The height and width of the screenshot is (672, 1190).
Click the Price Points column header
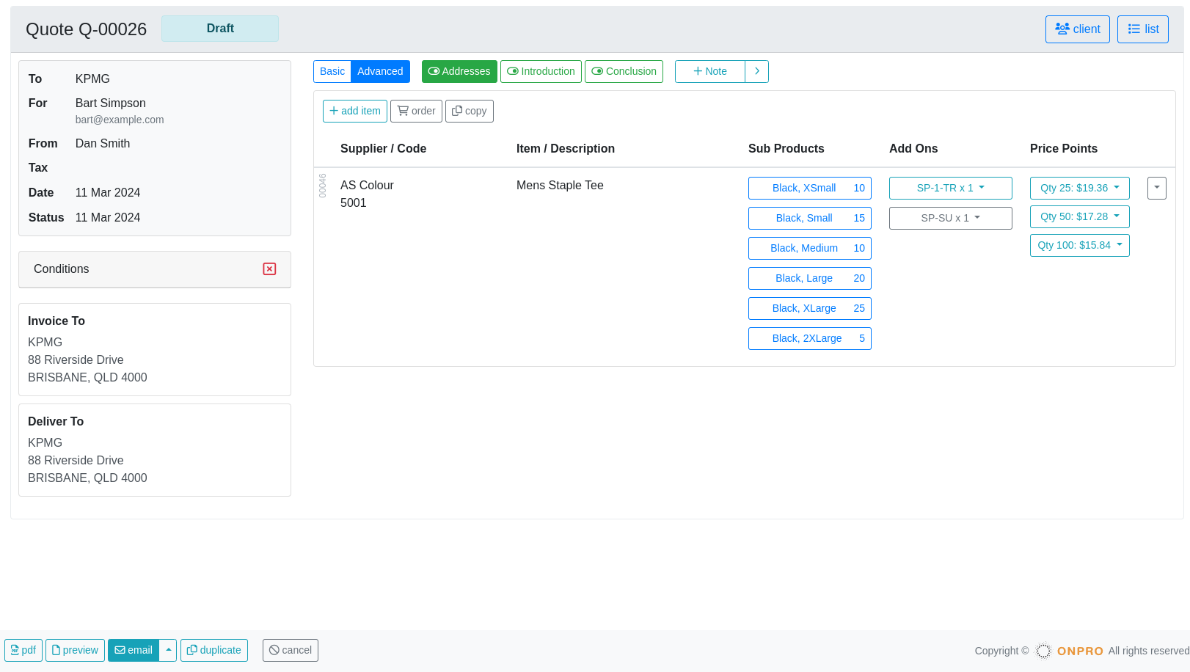[1064, 149]
